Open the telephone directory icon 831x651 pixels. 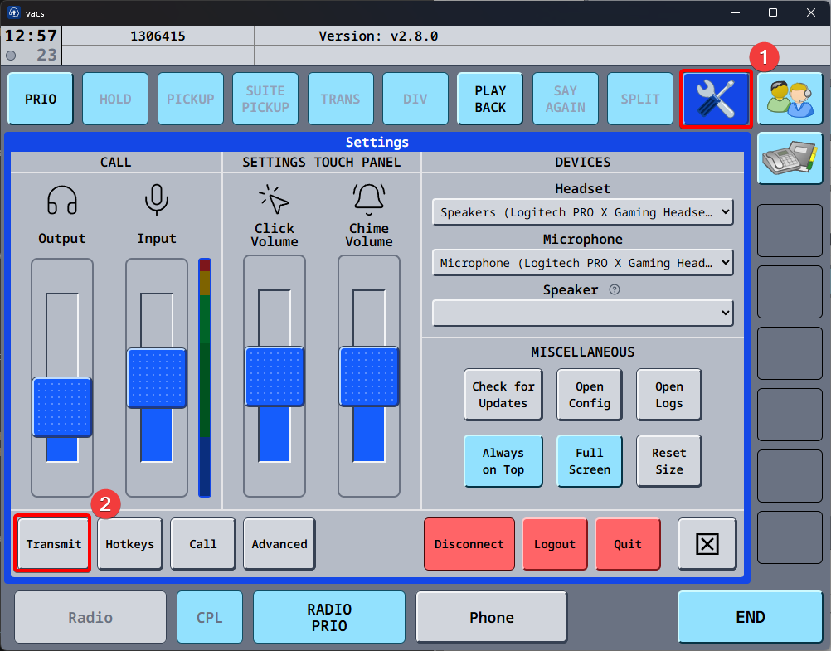point(790,158)
